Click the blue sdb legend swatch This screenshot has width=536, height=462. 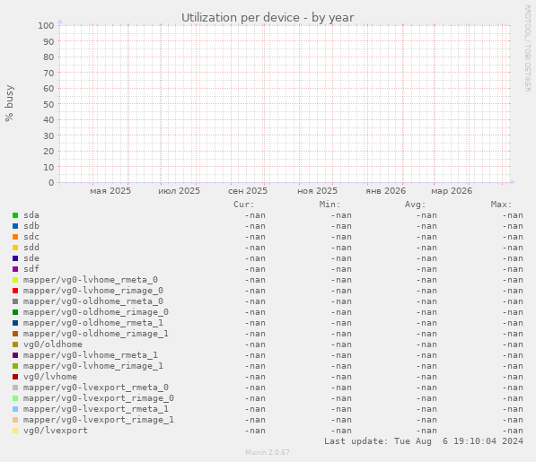(15, 226)
